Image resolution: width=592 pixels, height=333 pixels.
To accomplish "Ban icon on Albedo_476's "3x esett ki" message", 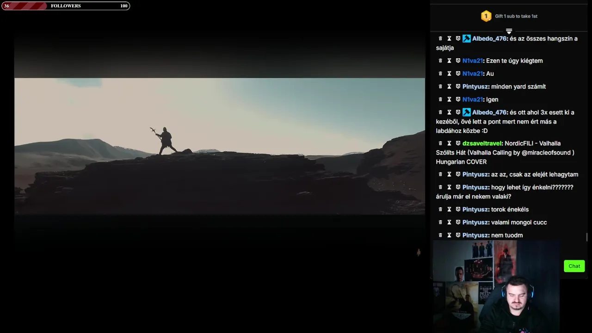I will click(458, 112).
